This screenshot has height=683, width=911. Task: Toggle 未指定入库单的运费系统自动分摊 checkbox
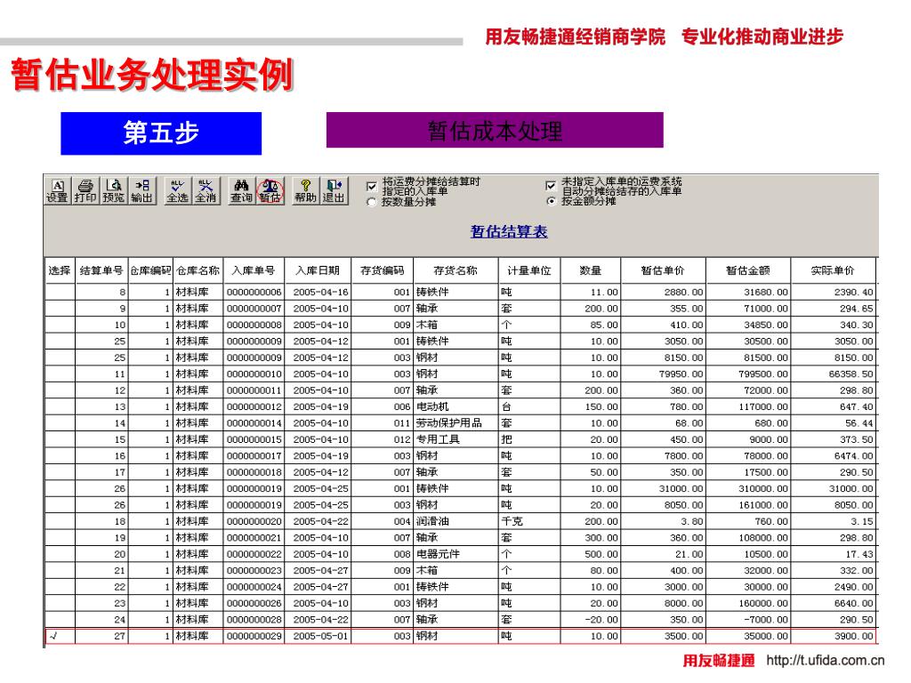[551, 186]
